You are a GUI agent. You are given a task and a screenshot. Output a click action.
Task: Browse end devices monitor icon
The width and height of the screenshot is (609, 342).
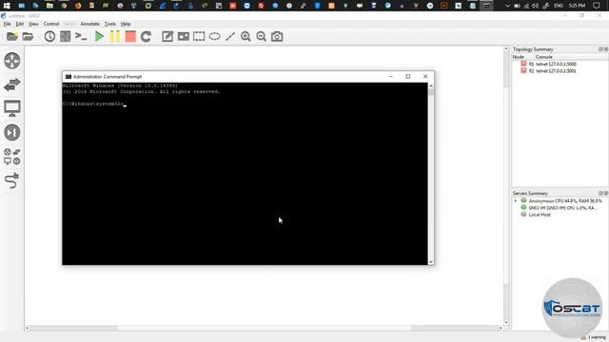(12, 108)
